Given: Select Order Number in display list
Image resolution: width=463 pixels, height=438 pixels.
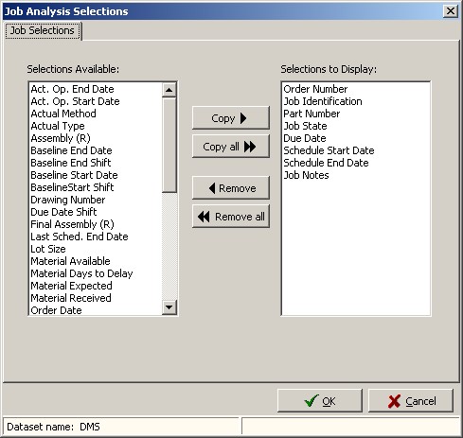Looking at the screenshot, I should pos(315,89).
